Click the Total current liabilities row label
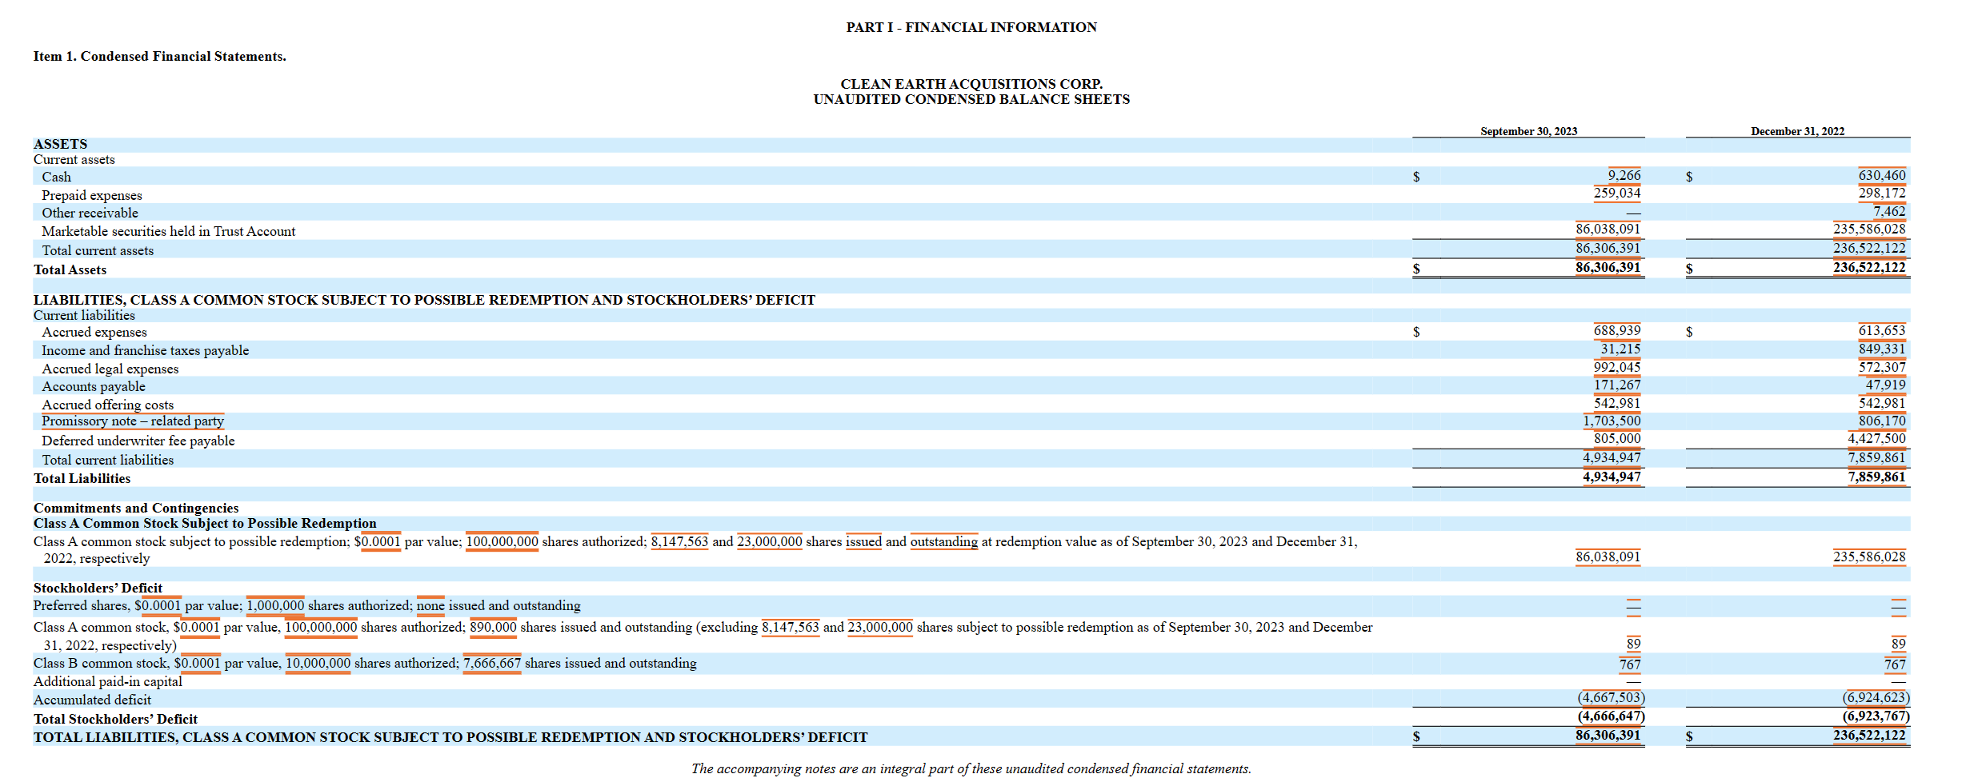This screenshot has width=1978, height=782. tap(107, 460)
